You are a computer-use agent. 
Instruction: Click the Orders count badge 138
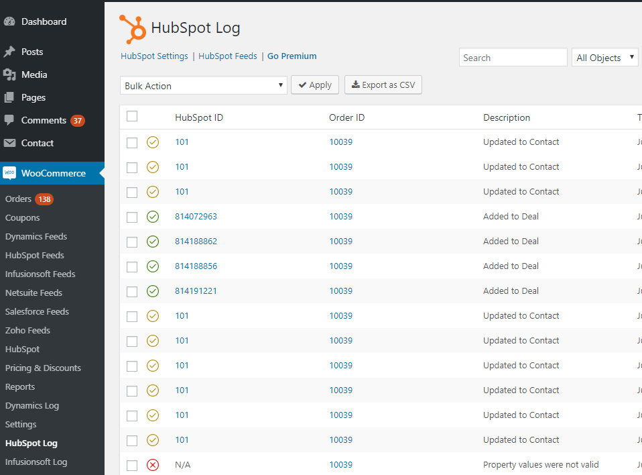click(44, 199)
